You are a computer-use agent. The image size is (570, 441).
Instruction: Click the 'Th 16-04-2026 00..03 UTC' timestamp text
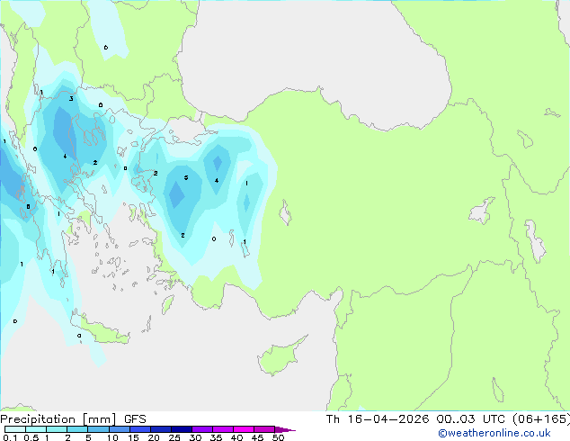tap(415, 419)
